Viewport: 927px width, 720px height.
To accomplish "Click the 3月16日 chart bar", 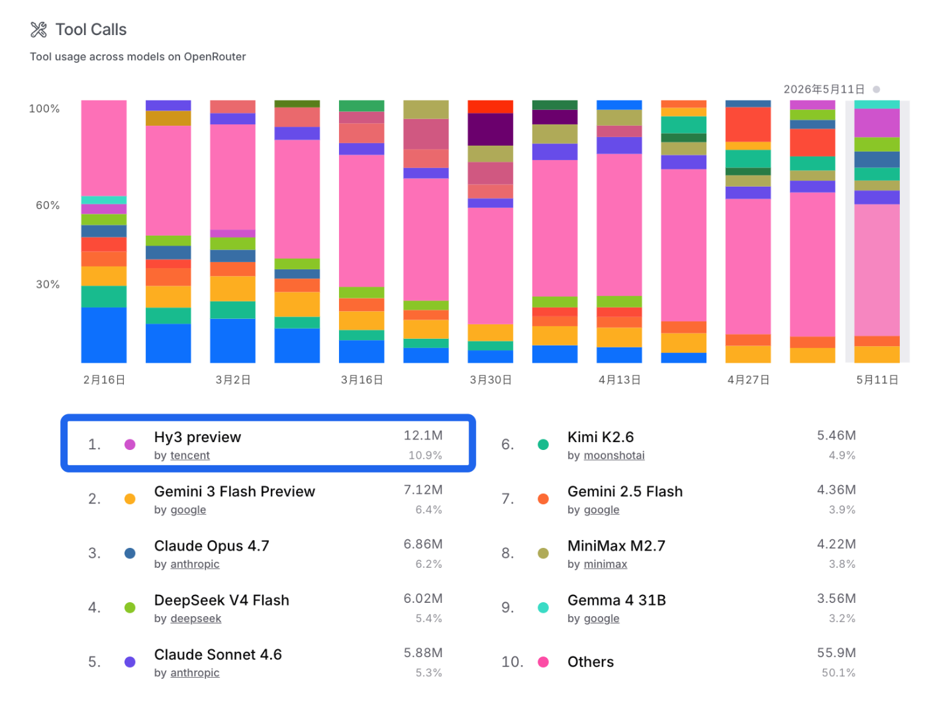I will click(x=362, y=232).
